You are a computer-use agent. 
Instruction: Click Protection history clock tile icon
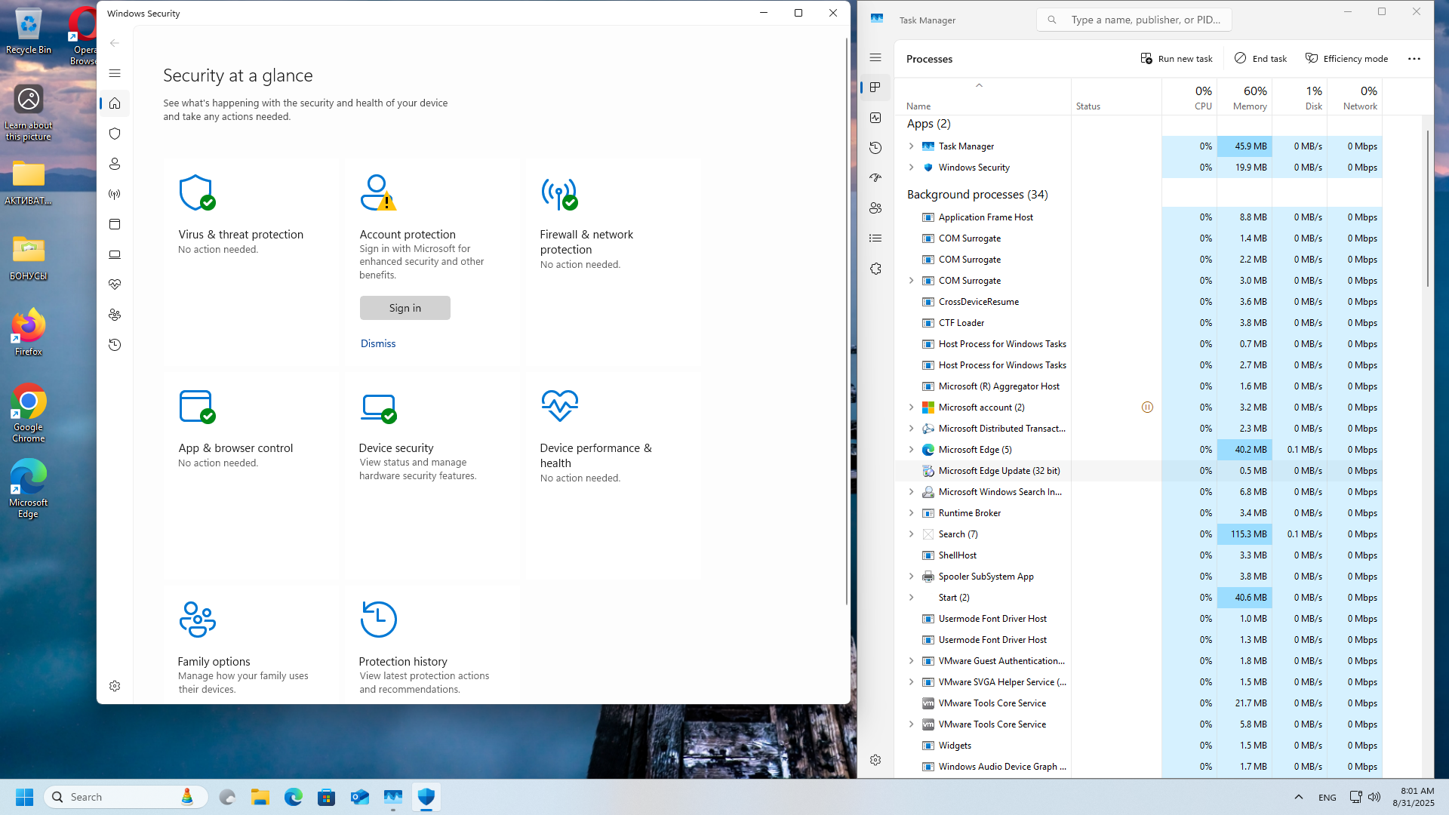[378, 620]
